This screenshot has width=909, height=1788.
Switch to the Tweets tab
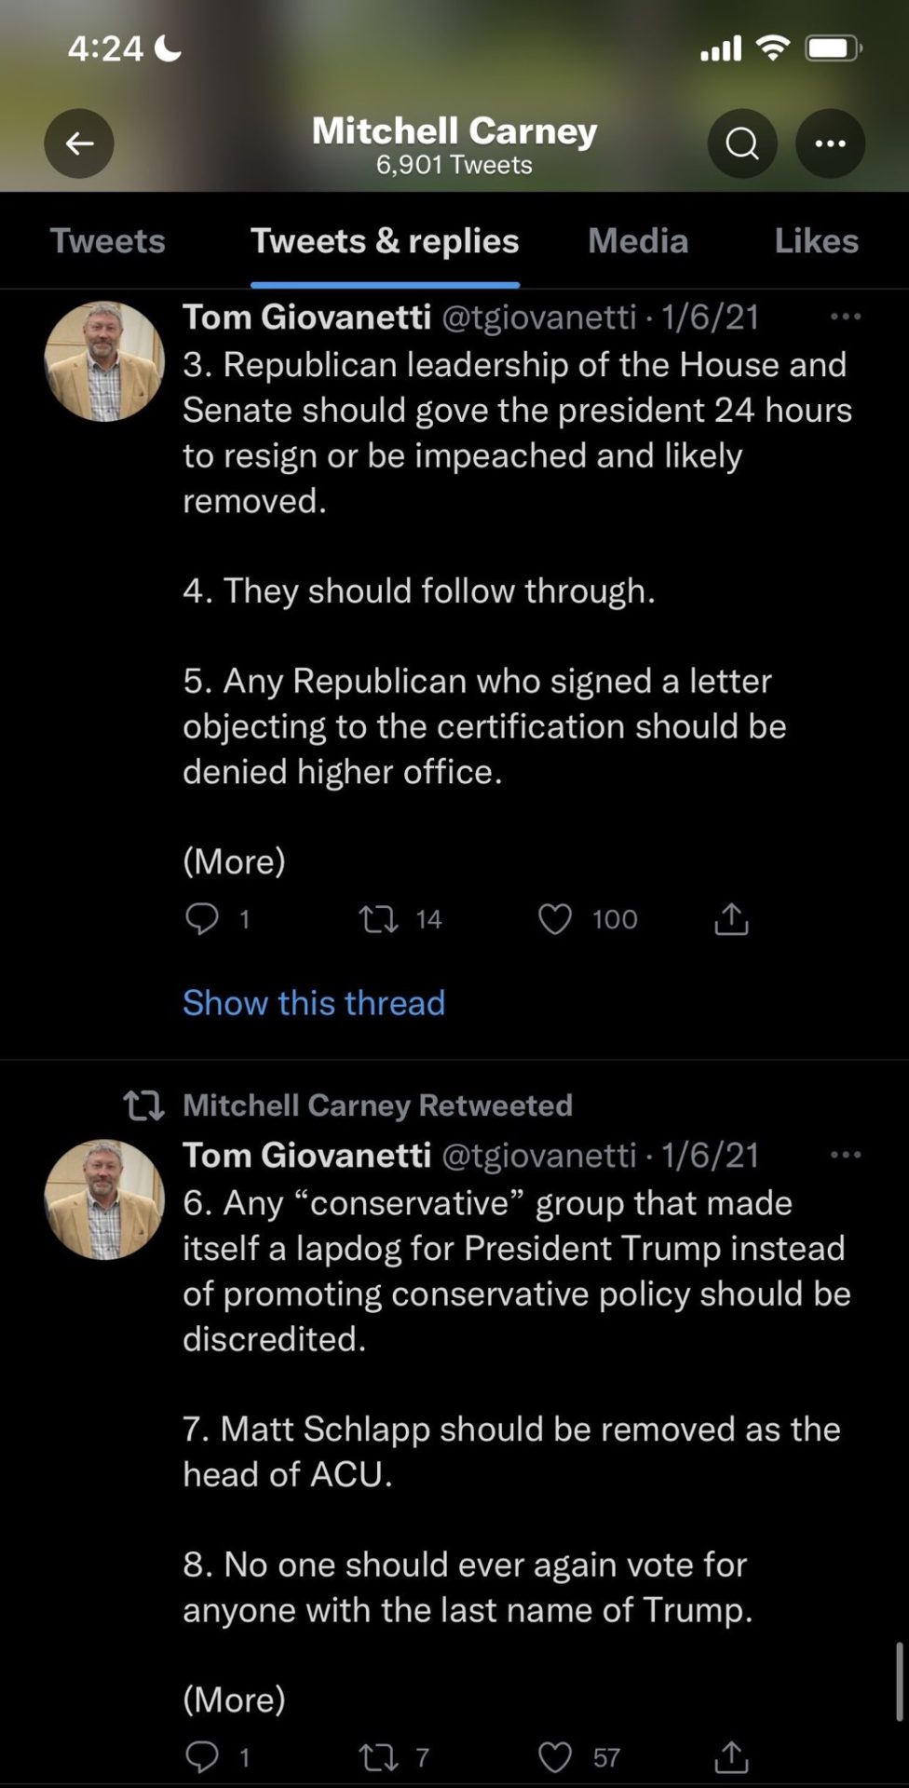(x=107, y=241)
